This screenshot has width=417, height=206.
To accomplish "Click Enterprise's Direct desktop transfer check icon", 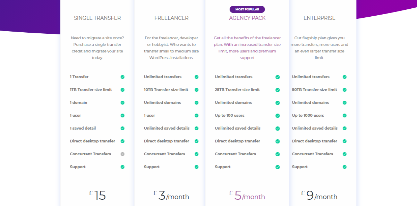I will point(344,141).
